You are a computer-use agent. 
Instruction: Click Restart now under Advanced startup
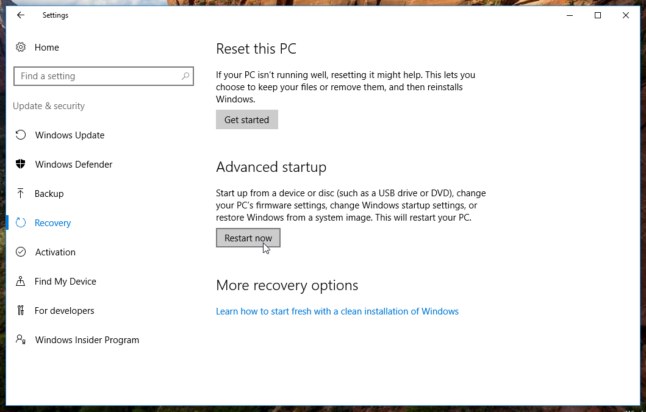tap(248, 238)
